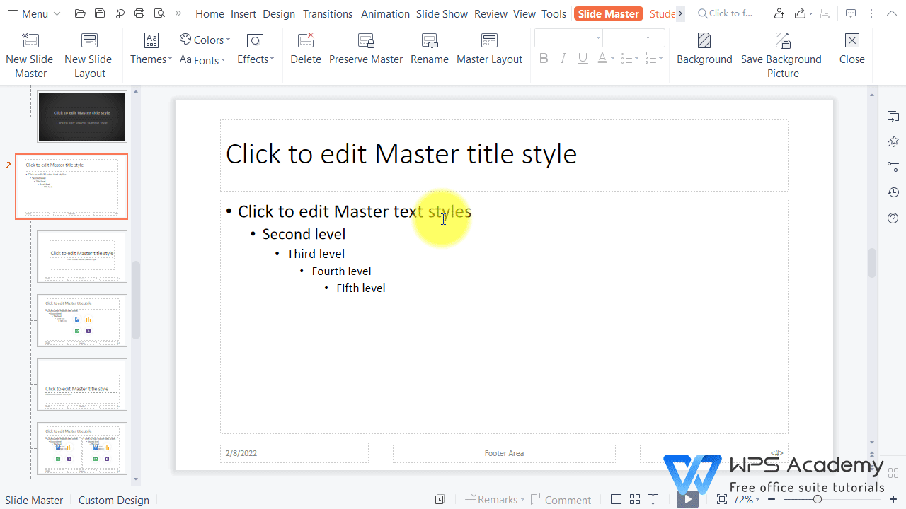Open the Fonts dropdown
The height and width of the screenshot is (509, 906).
pyautogui.click(x=202, y=59)
